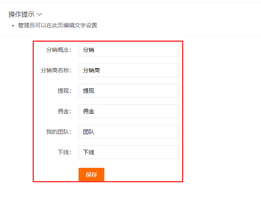Screen dimensions: 261x214
Task: Focus the 下线 input field
Action: (129, 152)
